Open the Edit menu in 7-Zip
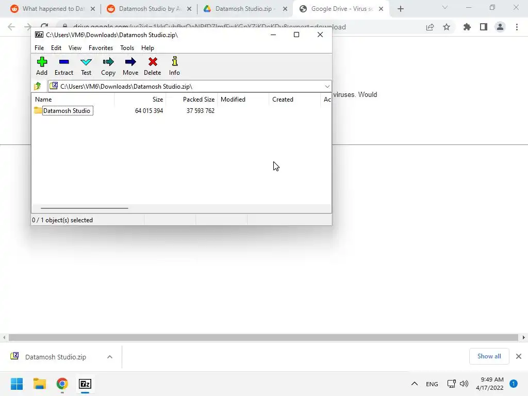 56,48
